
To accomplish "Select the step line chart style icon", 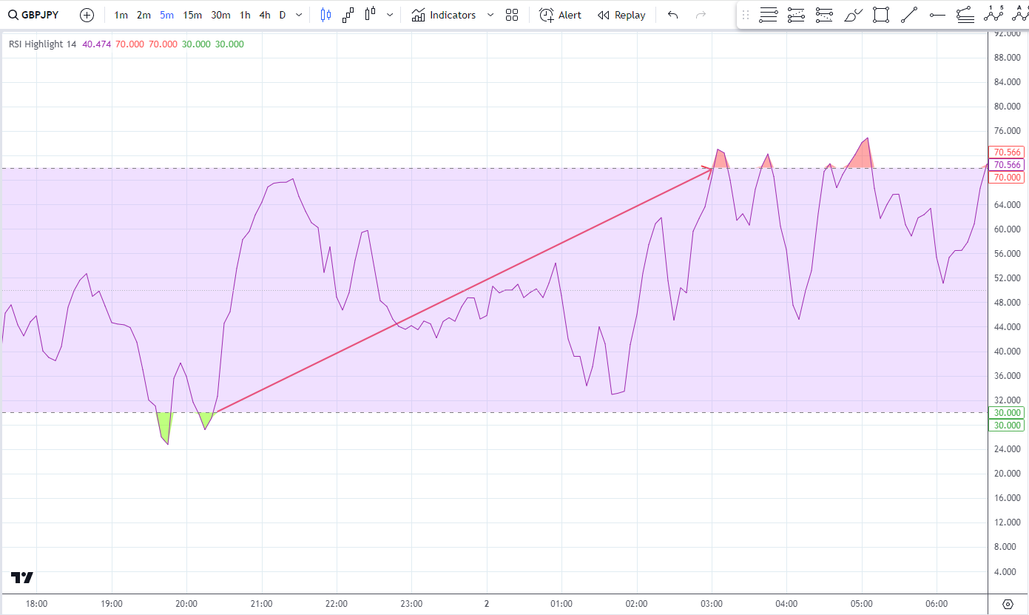I will click(348, 15).
